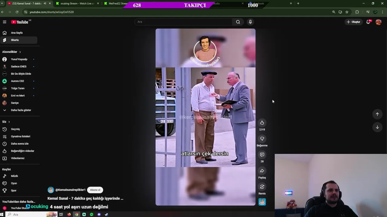
Task: Go to the next Short (down arrow)
Action: point(377,127)
